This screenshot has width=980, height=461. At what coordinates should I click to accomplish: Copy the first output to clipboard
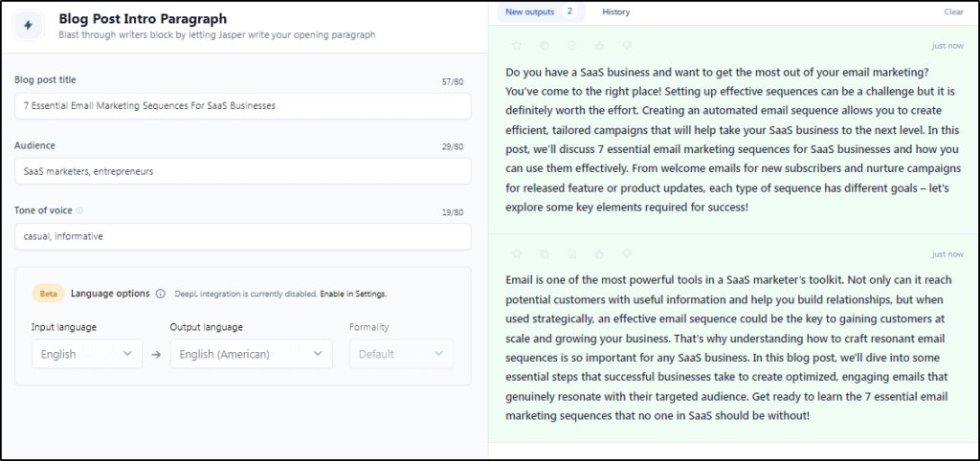(545, 46)
